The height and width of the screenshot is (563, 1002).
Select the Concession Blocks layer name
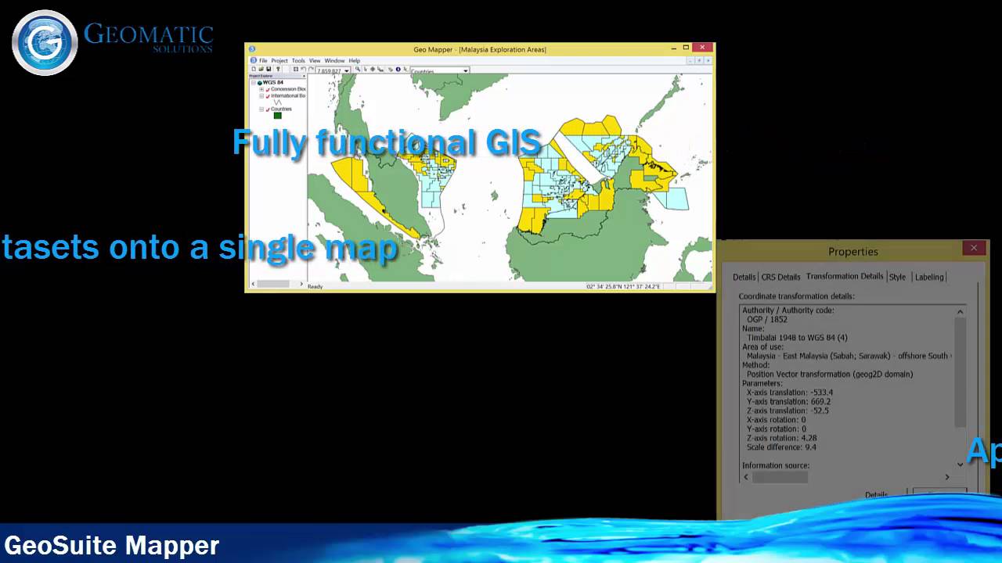point(288,89)
